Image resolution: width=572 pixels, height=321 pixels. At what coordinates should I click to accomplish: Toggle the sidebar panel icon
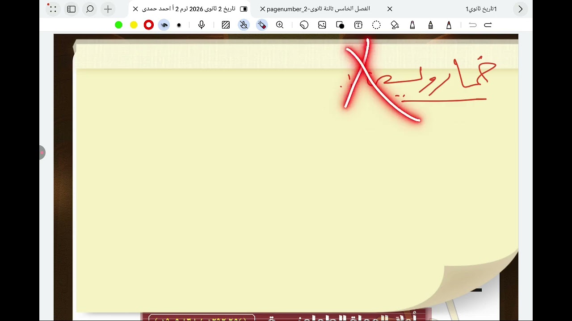point(71,9)
